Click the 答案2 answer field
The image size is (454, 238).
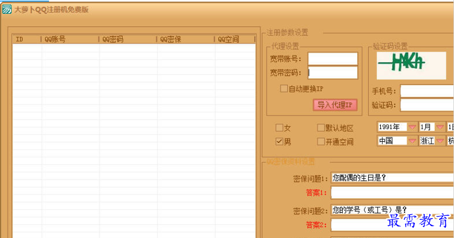coord(392,225)
